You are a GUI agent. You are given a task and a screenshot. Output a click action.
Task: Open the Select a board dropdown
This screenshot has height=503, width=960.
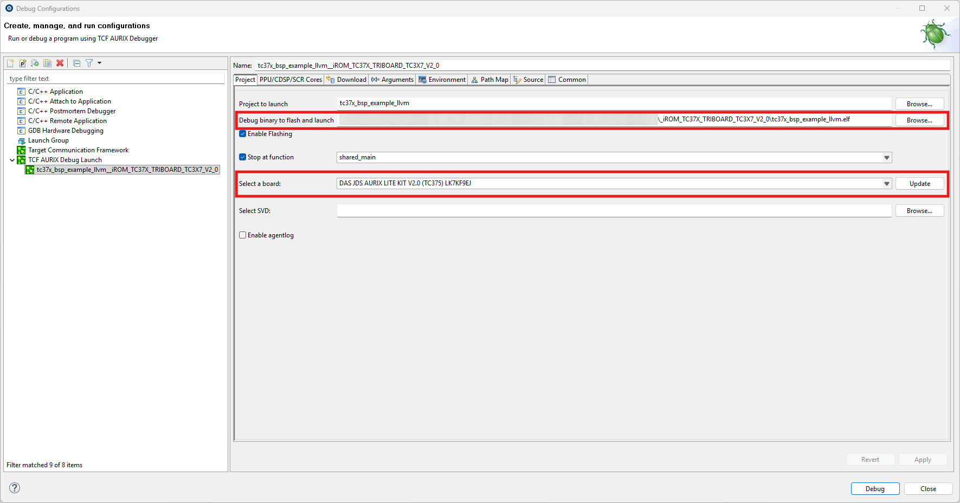(x=887, y=184)
